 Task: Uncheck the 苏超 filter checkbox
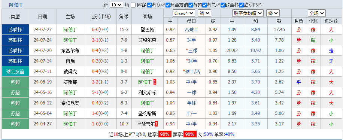click(191, 5)
